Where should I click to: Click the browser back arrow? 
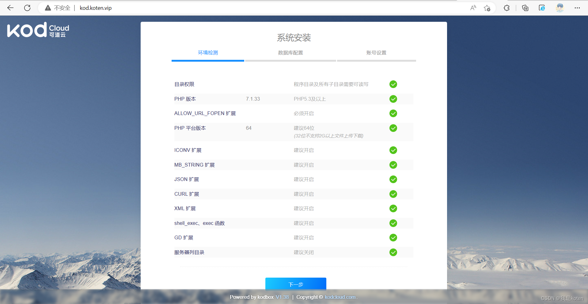click(10, 8)
